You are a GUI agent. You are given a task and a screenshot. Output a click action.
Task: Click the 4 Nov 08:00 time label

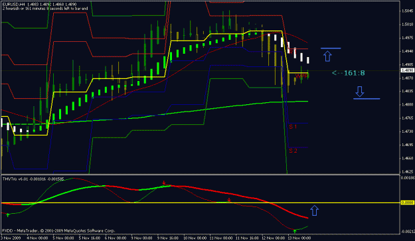point(37,238)
